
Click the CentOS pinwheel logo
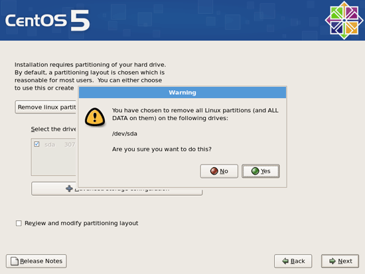[344, 21]
